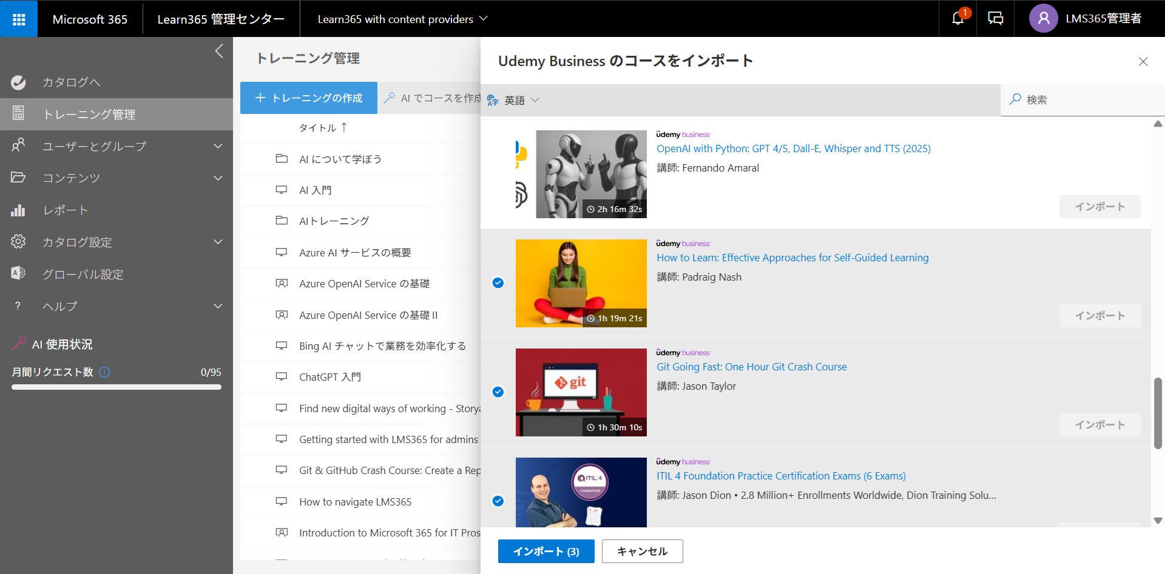Click the コンテンツ folder icon
1165x574 pixels.
tap(18, 178)
